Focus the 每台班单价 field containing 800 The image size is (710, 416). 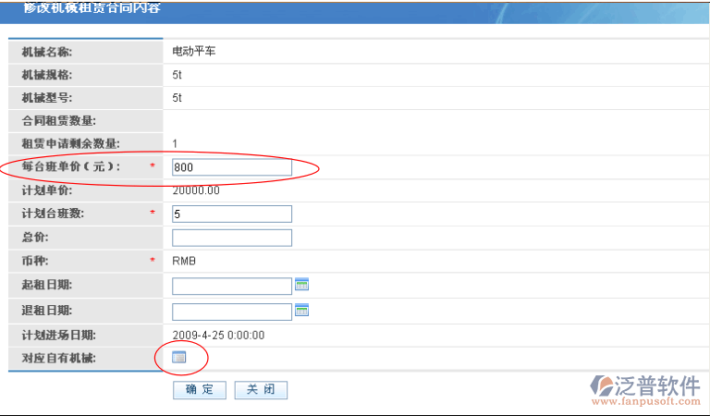tap(232, 167)
